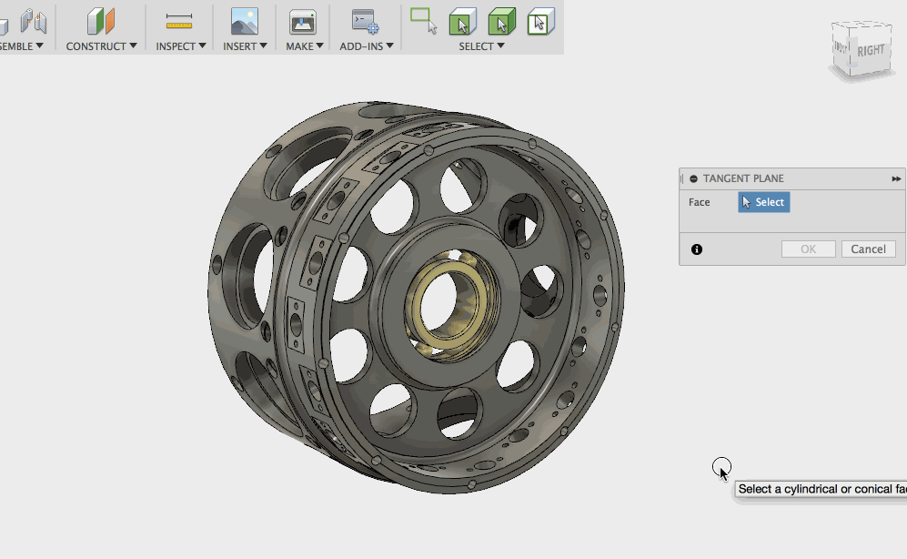Click the Construct plane icon
Viewport: 907px width, 559px height.
pyautogui.click(x=101, y=21)
